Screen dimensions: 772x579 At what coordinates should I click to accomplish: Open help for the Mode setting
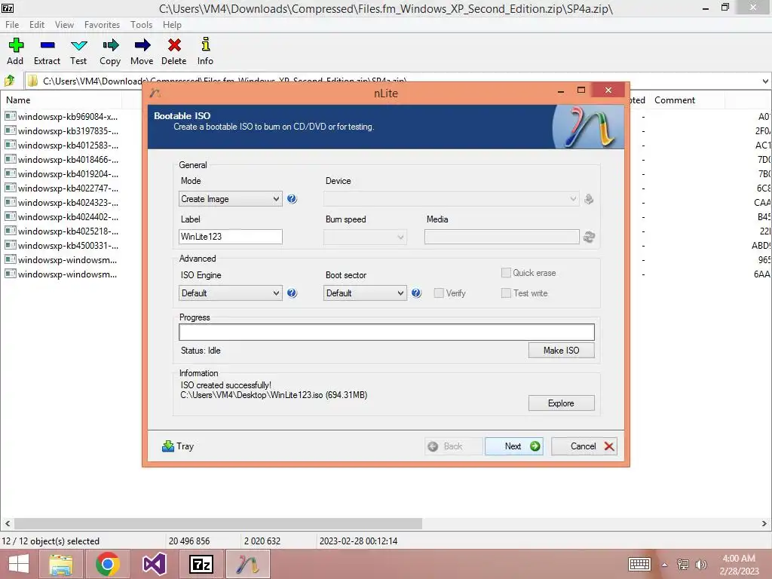[292, 199]
